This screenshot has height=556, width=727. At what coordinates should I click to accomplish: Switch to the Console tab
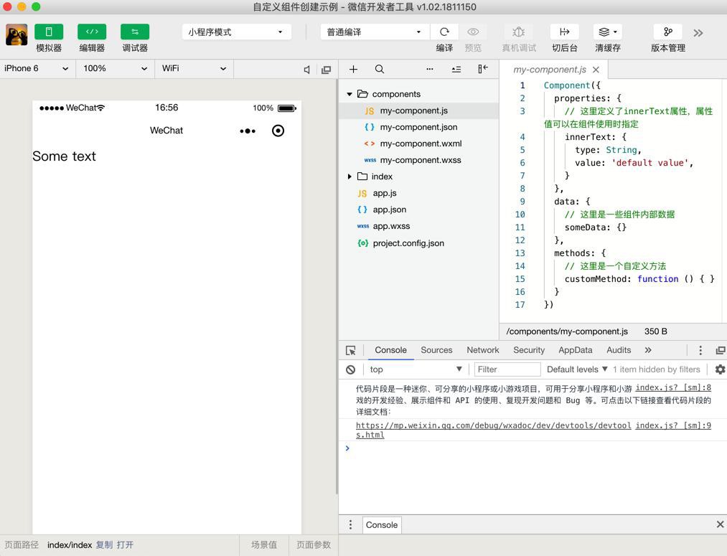click(x=391, y=350)
